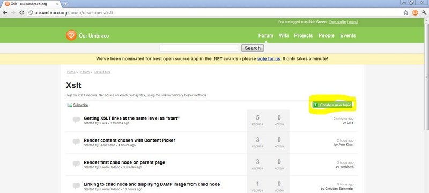Click the Subscribe link
This screenshot has height=193, width=429.
(81, 105)
